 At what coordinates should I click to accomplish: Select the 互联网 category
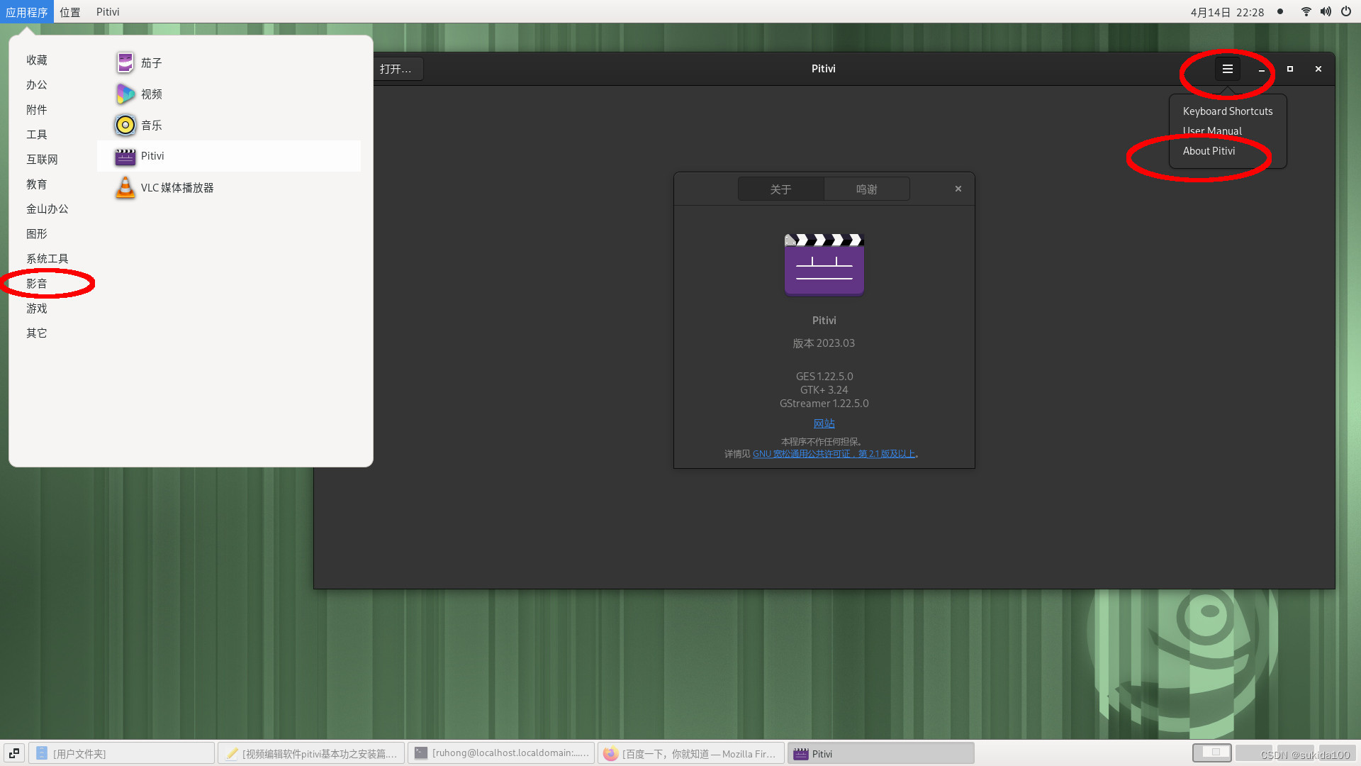(43, 160)
